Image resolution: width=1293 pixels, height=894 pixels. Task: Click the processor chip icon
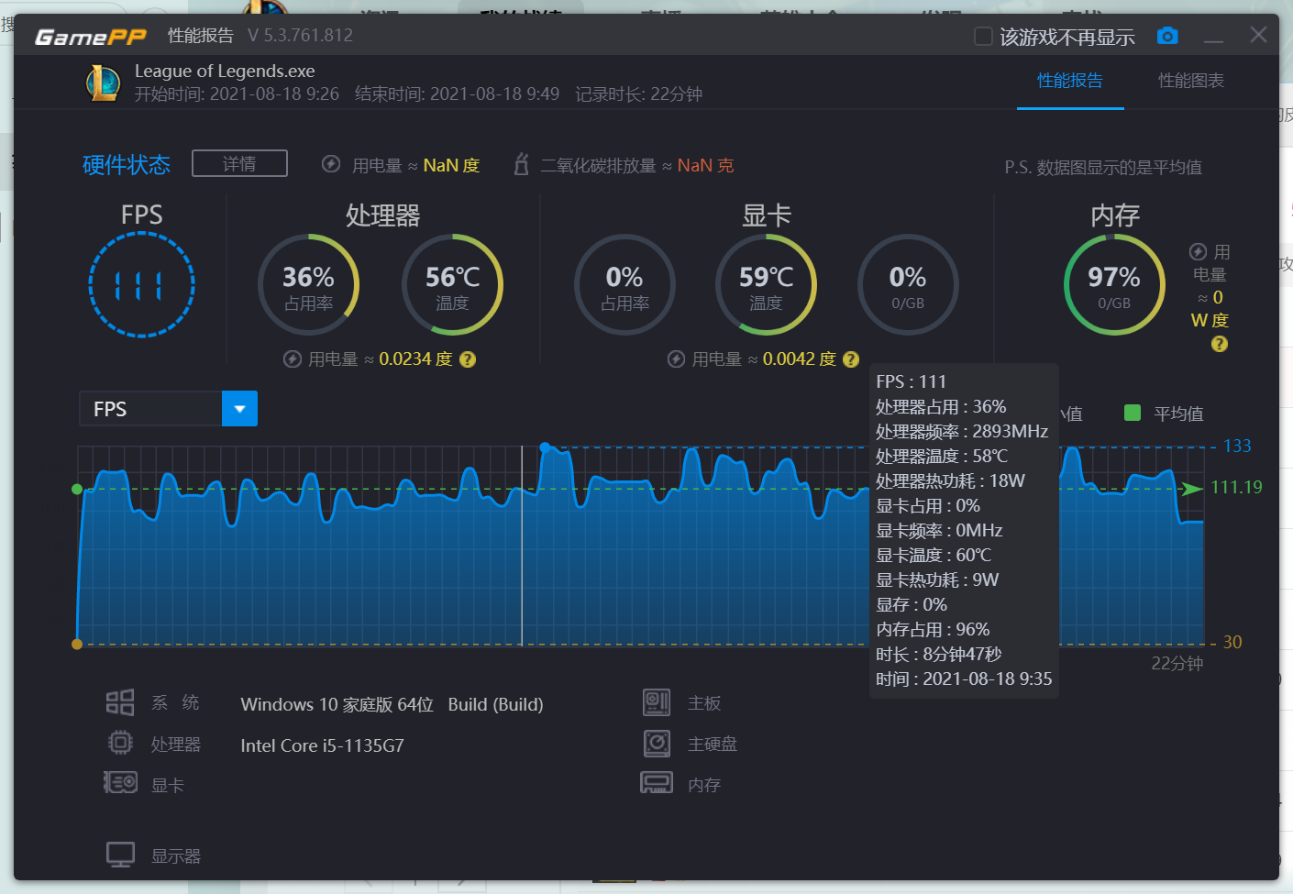pos(120,743)
